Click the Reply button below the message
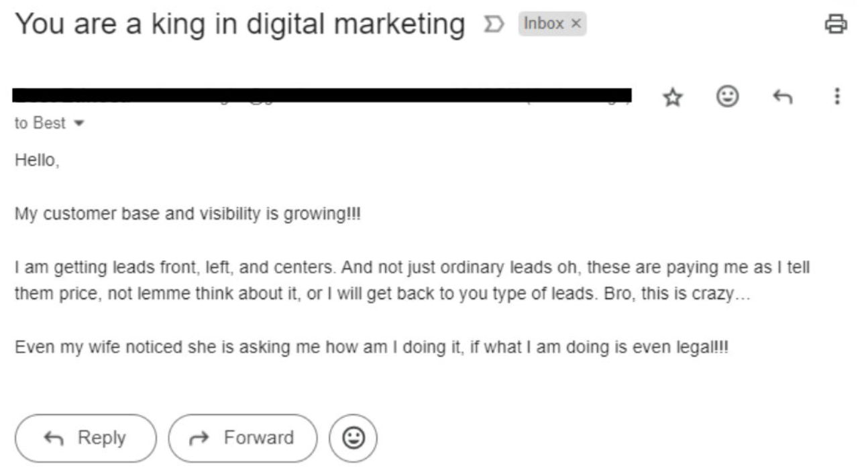 pyautogui.click(x=85, y=438)
